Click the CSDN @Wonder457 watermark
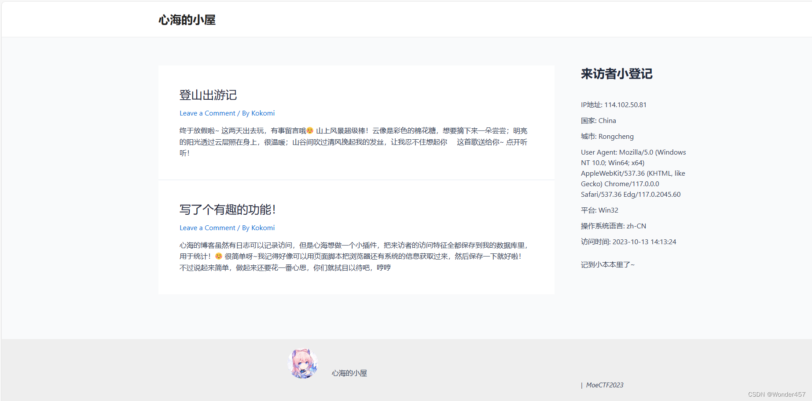Screen dimensions: 812x401 776,394
